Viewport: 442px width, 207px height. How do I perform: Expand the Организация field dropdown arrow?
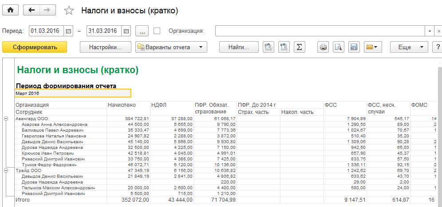[430, 31]
